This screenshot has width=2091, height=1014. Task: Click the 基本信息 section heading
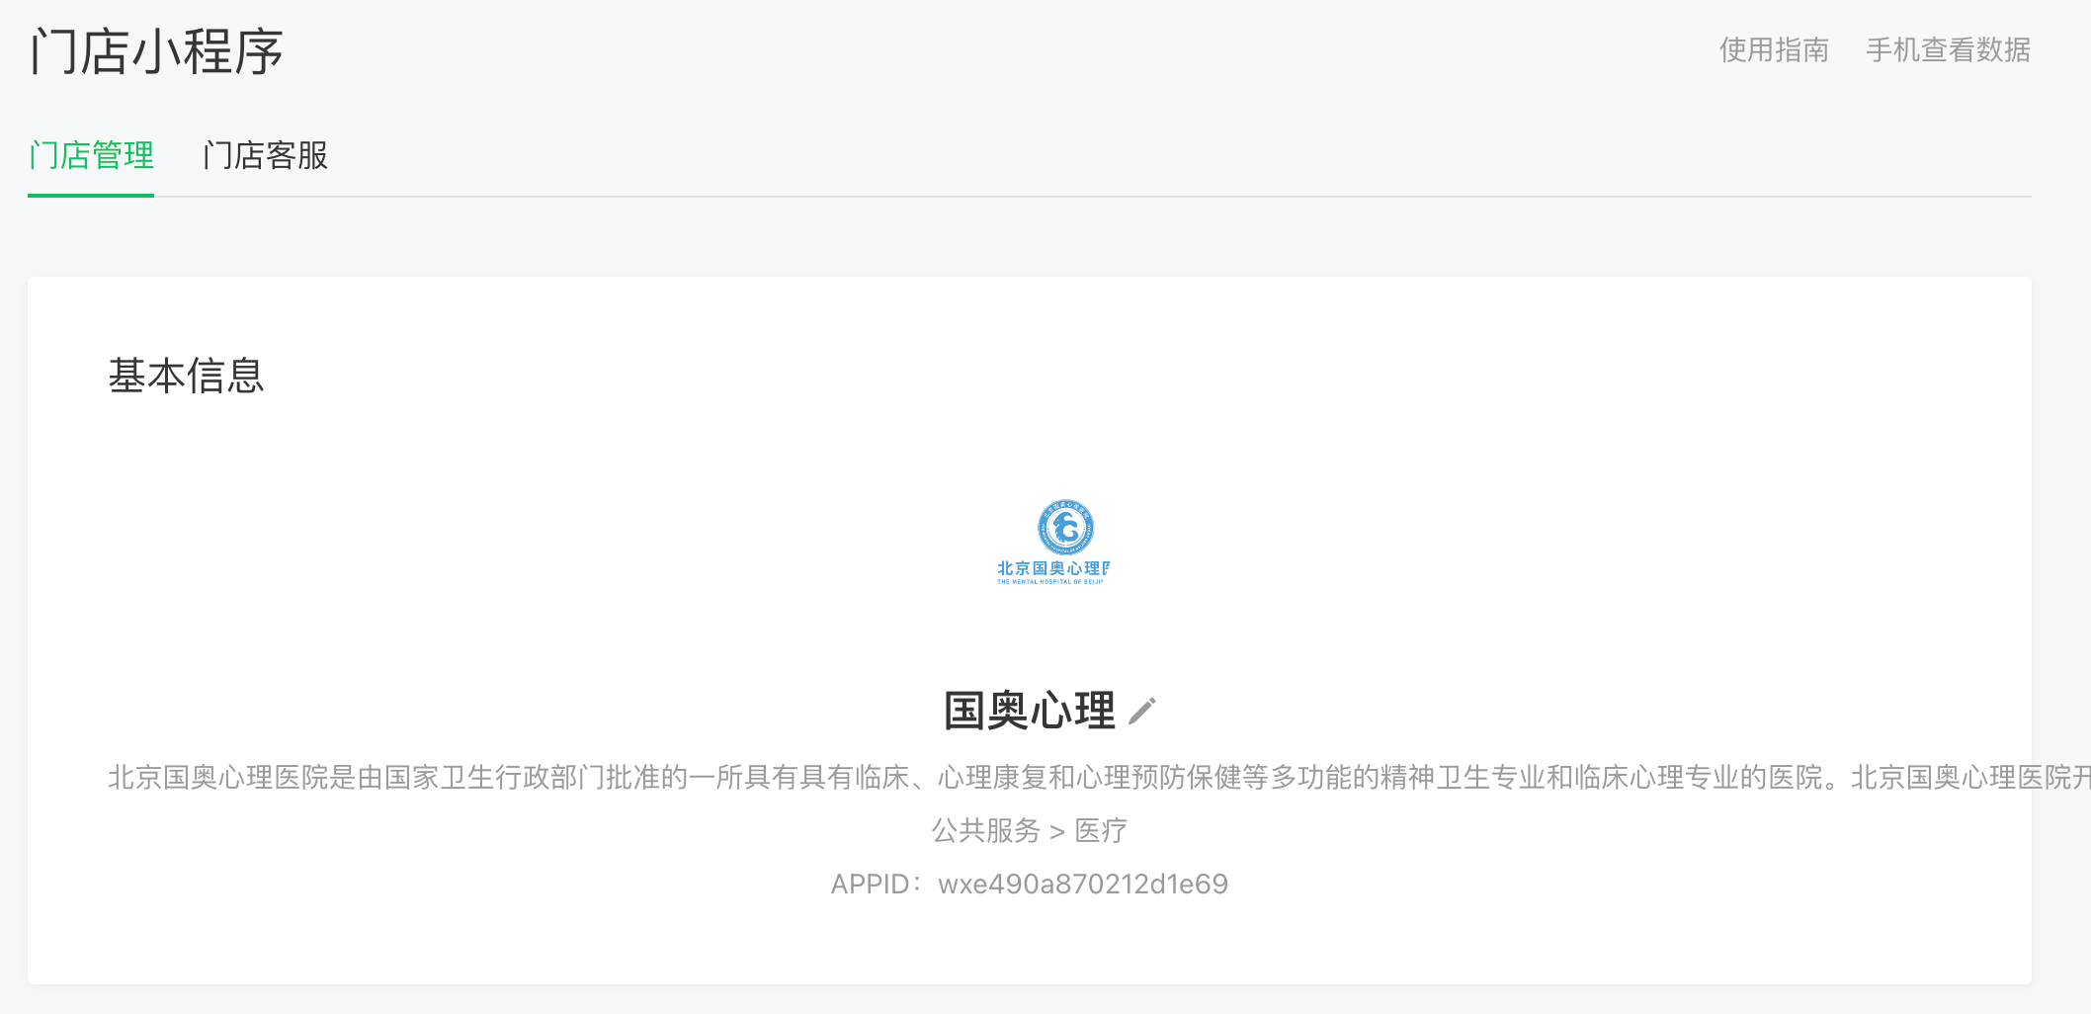click(x=187, y=376)
